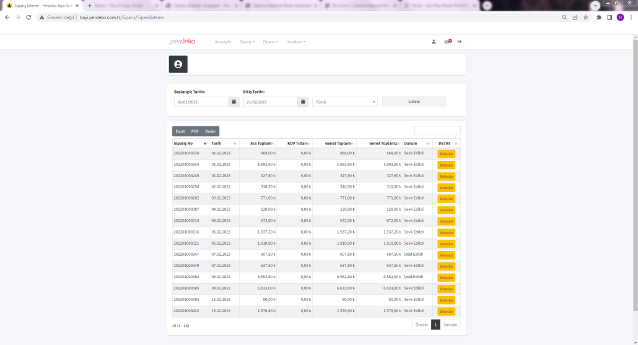Viewport: 638px width, 345px height.
Task: Go to the Sonraki pagination page
Action: (x=450, y=325)
